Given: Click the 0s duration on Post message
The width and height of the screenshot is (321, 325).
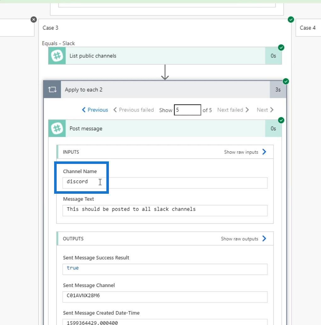Looking at the screenshot, I should 273,128.
